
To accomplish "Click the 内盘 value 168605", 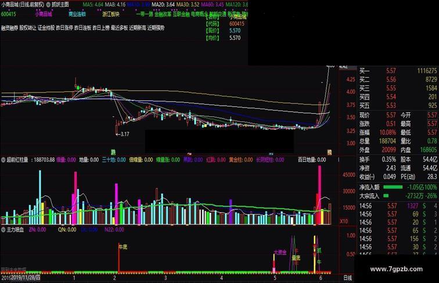I will 429,150.
